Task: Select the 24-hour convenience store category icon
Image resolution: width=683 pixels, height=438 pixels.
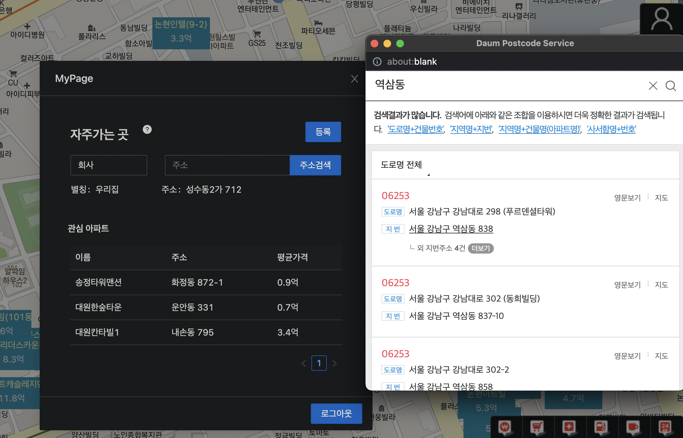Action: 665,427
